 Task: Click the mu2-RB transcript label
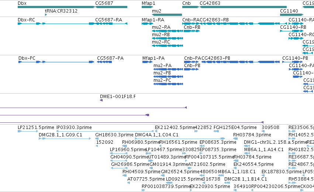[161, 35]
